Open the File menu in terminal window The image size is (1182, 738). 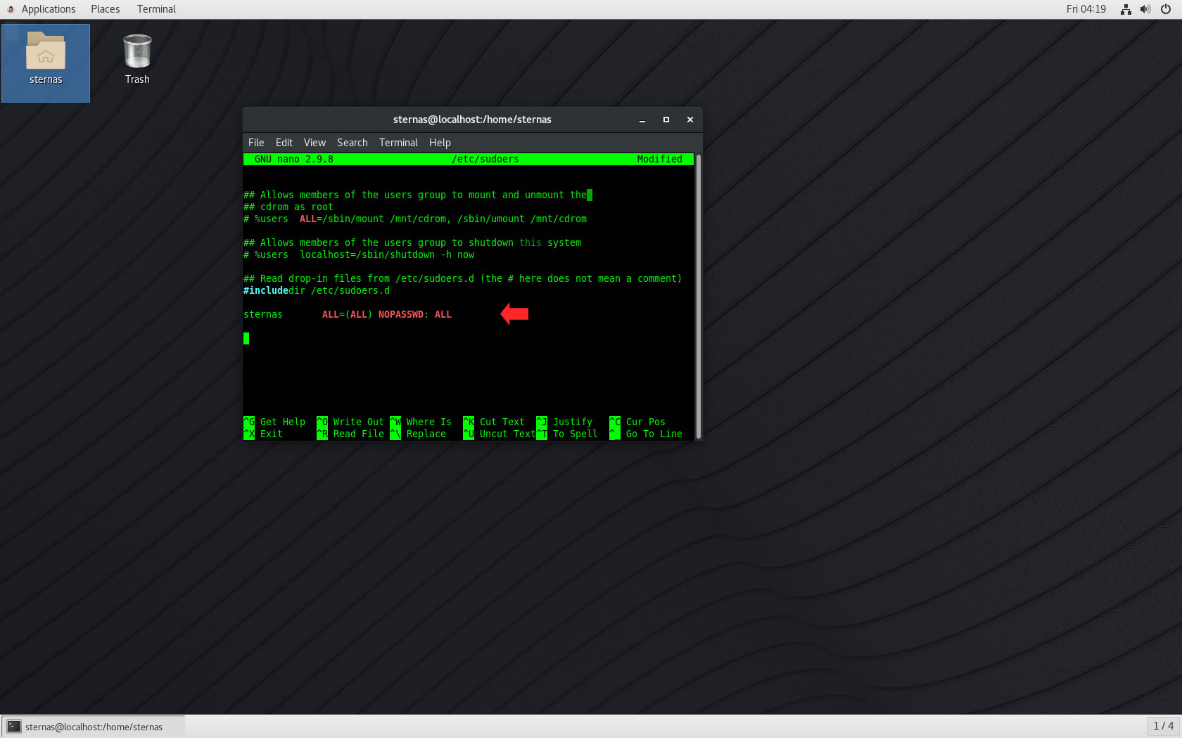pyautogui.click(x=256, y=143)
